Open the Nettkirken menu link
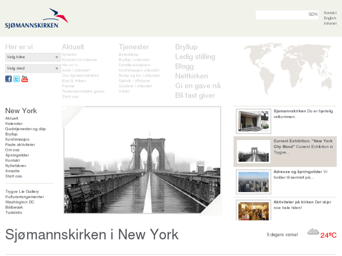This screenshot has height=256, width=342. [x=191, y=76]
